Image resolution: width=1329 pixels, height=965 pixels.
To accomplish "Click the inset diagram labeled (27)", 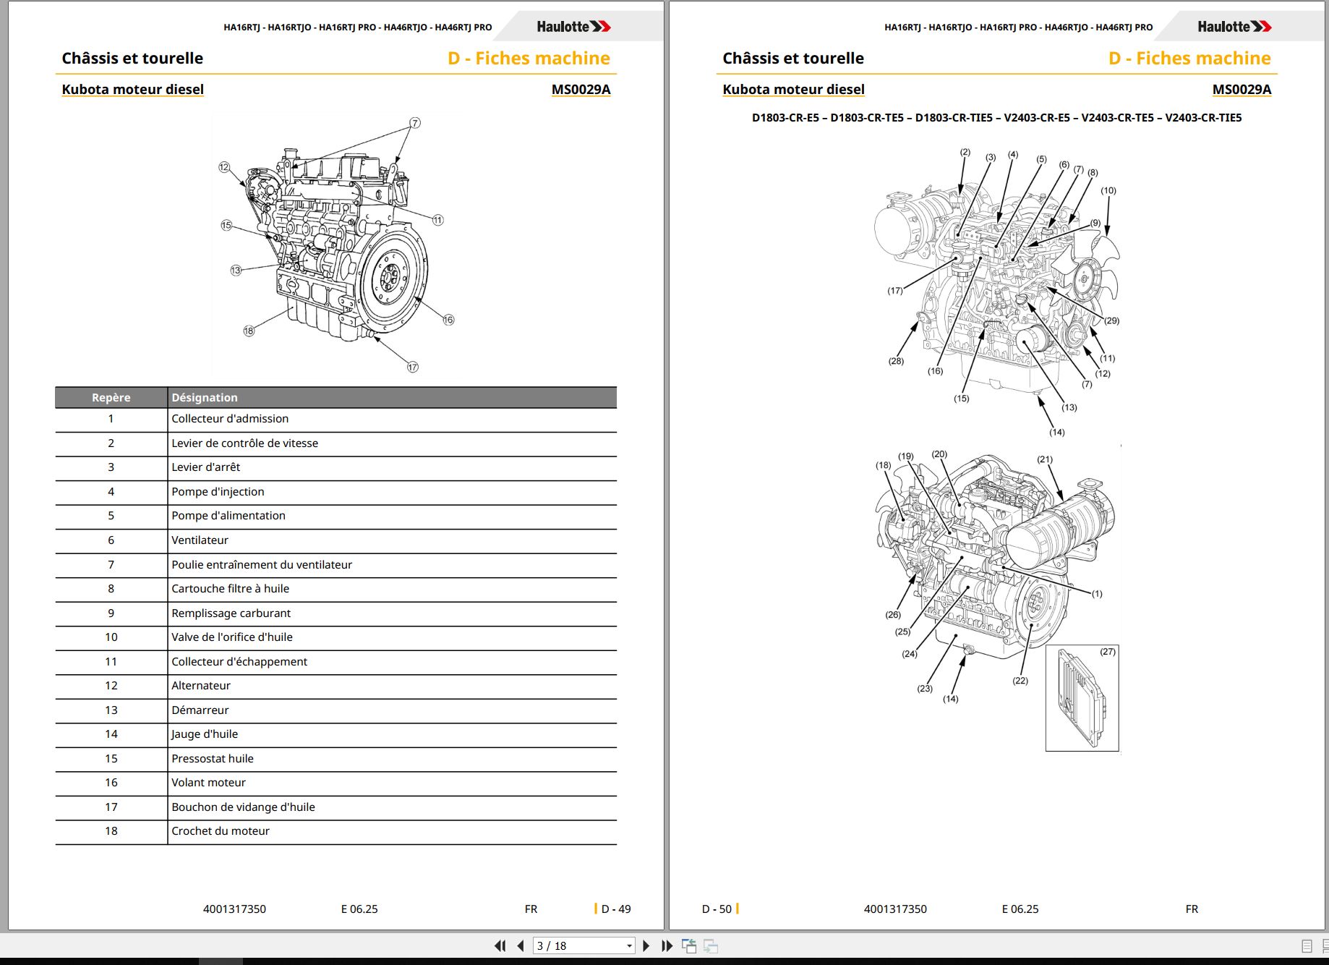I will click(1082, 698).
